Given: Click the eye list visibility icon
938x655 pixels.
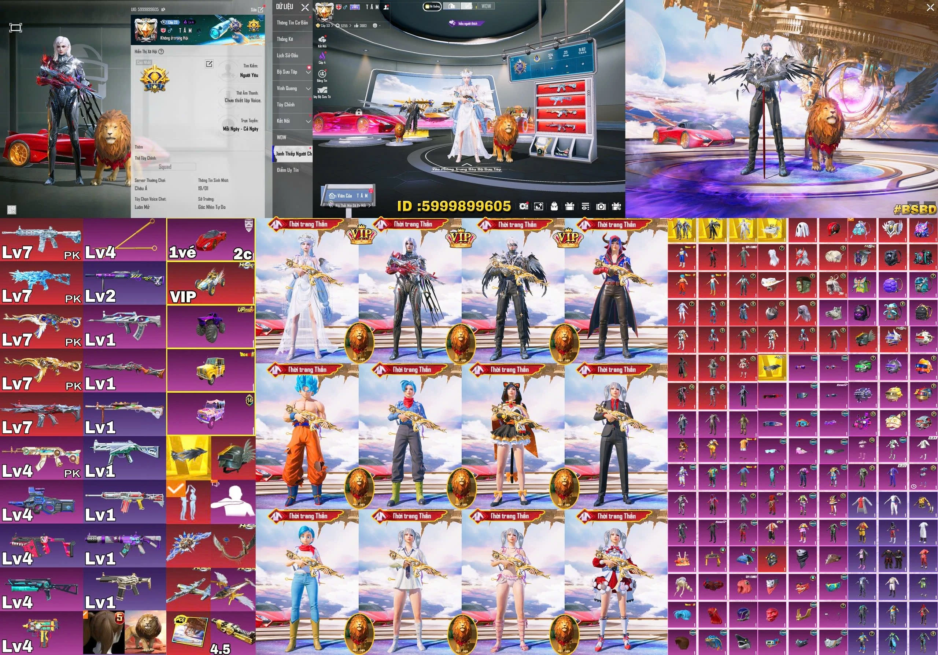Looking at the screenshot, I should [586, 207].
